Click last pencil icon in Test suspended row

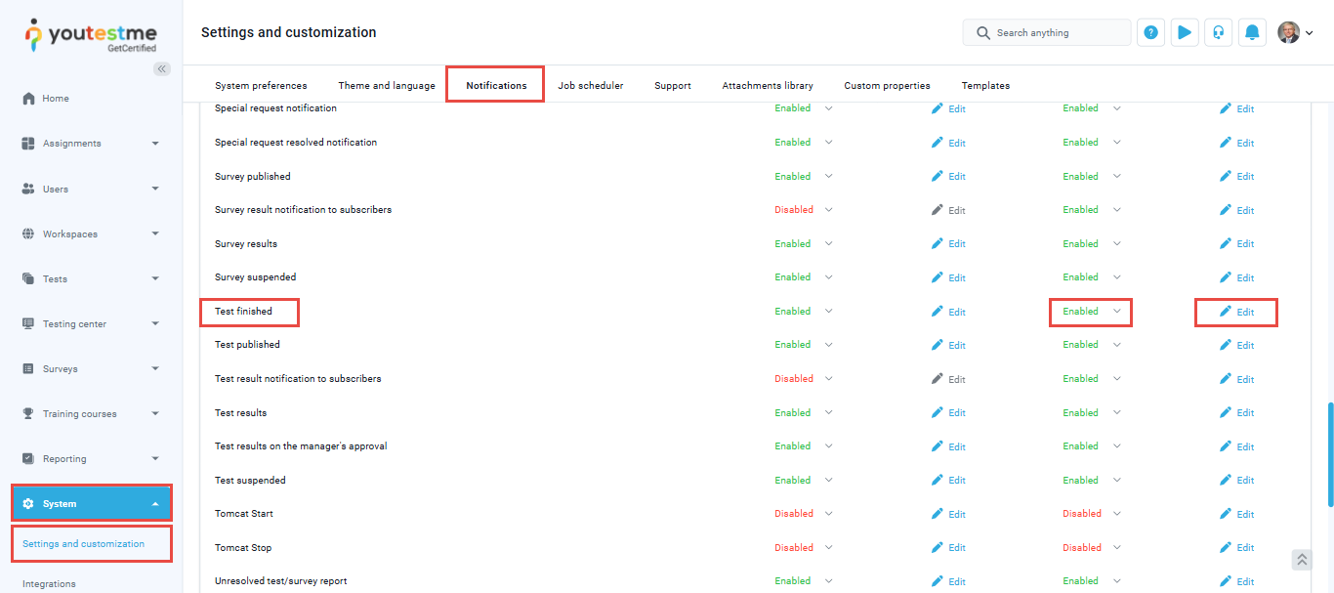1226,480
